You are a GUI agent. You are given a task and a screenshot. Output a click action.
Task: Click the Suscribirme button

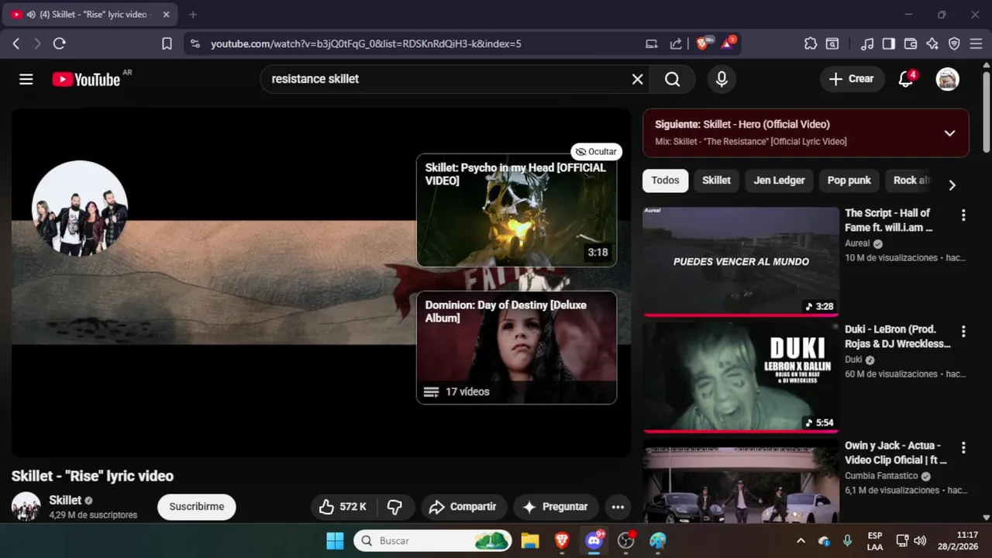[x=197, y=507]
